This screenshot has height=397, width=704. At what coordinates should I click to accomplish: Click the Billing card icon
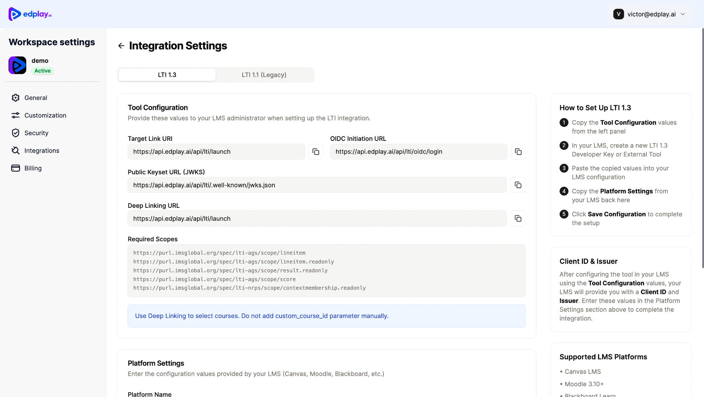click(x=15, y=168)
